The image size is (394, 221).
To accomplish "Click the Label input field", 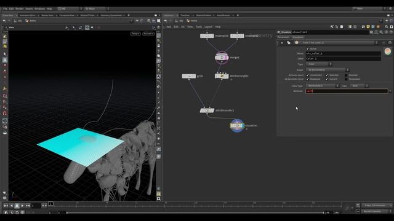I will [x=343, y=59].
